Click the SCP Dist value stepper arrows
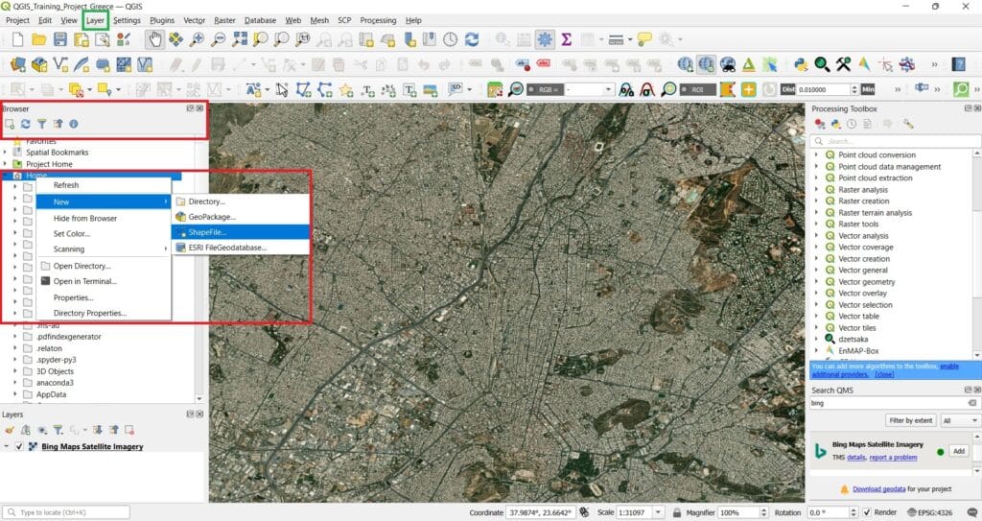This screenshot has height=521, width=982. (854, 89)
